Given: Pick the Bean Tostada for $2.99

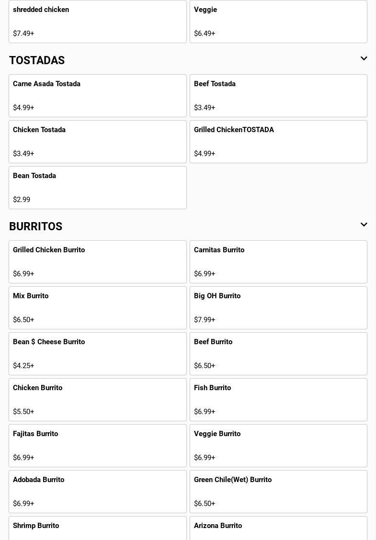Looking at the screenshot, I should pos(98,188).
